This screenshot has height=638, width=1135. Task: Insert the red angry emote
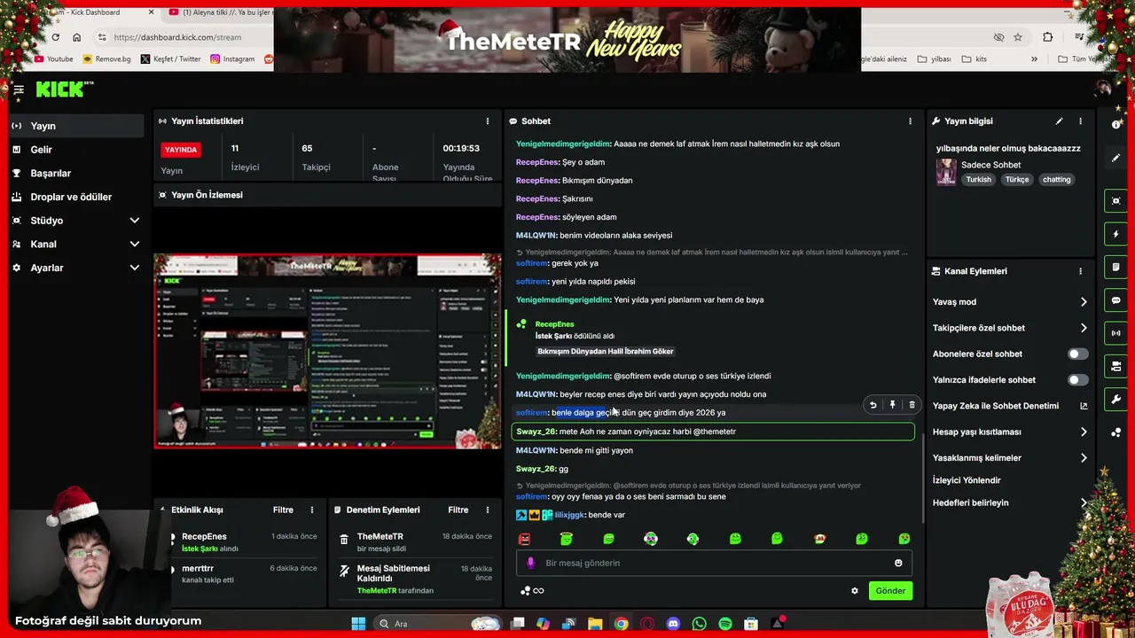point(524,539)
